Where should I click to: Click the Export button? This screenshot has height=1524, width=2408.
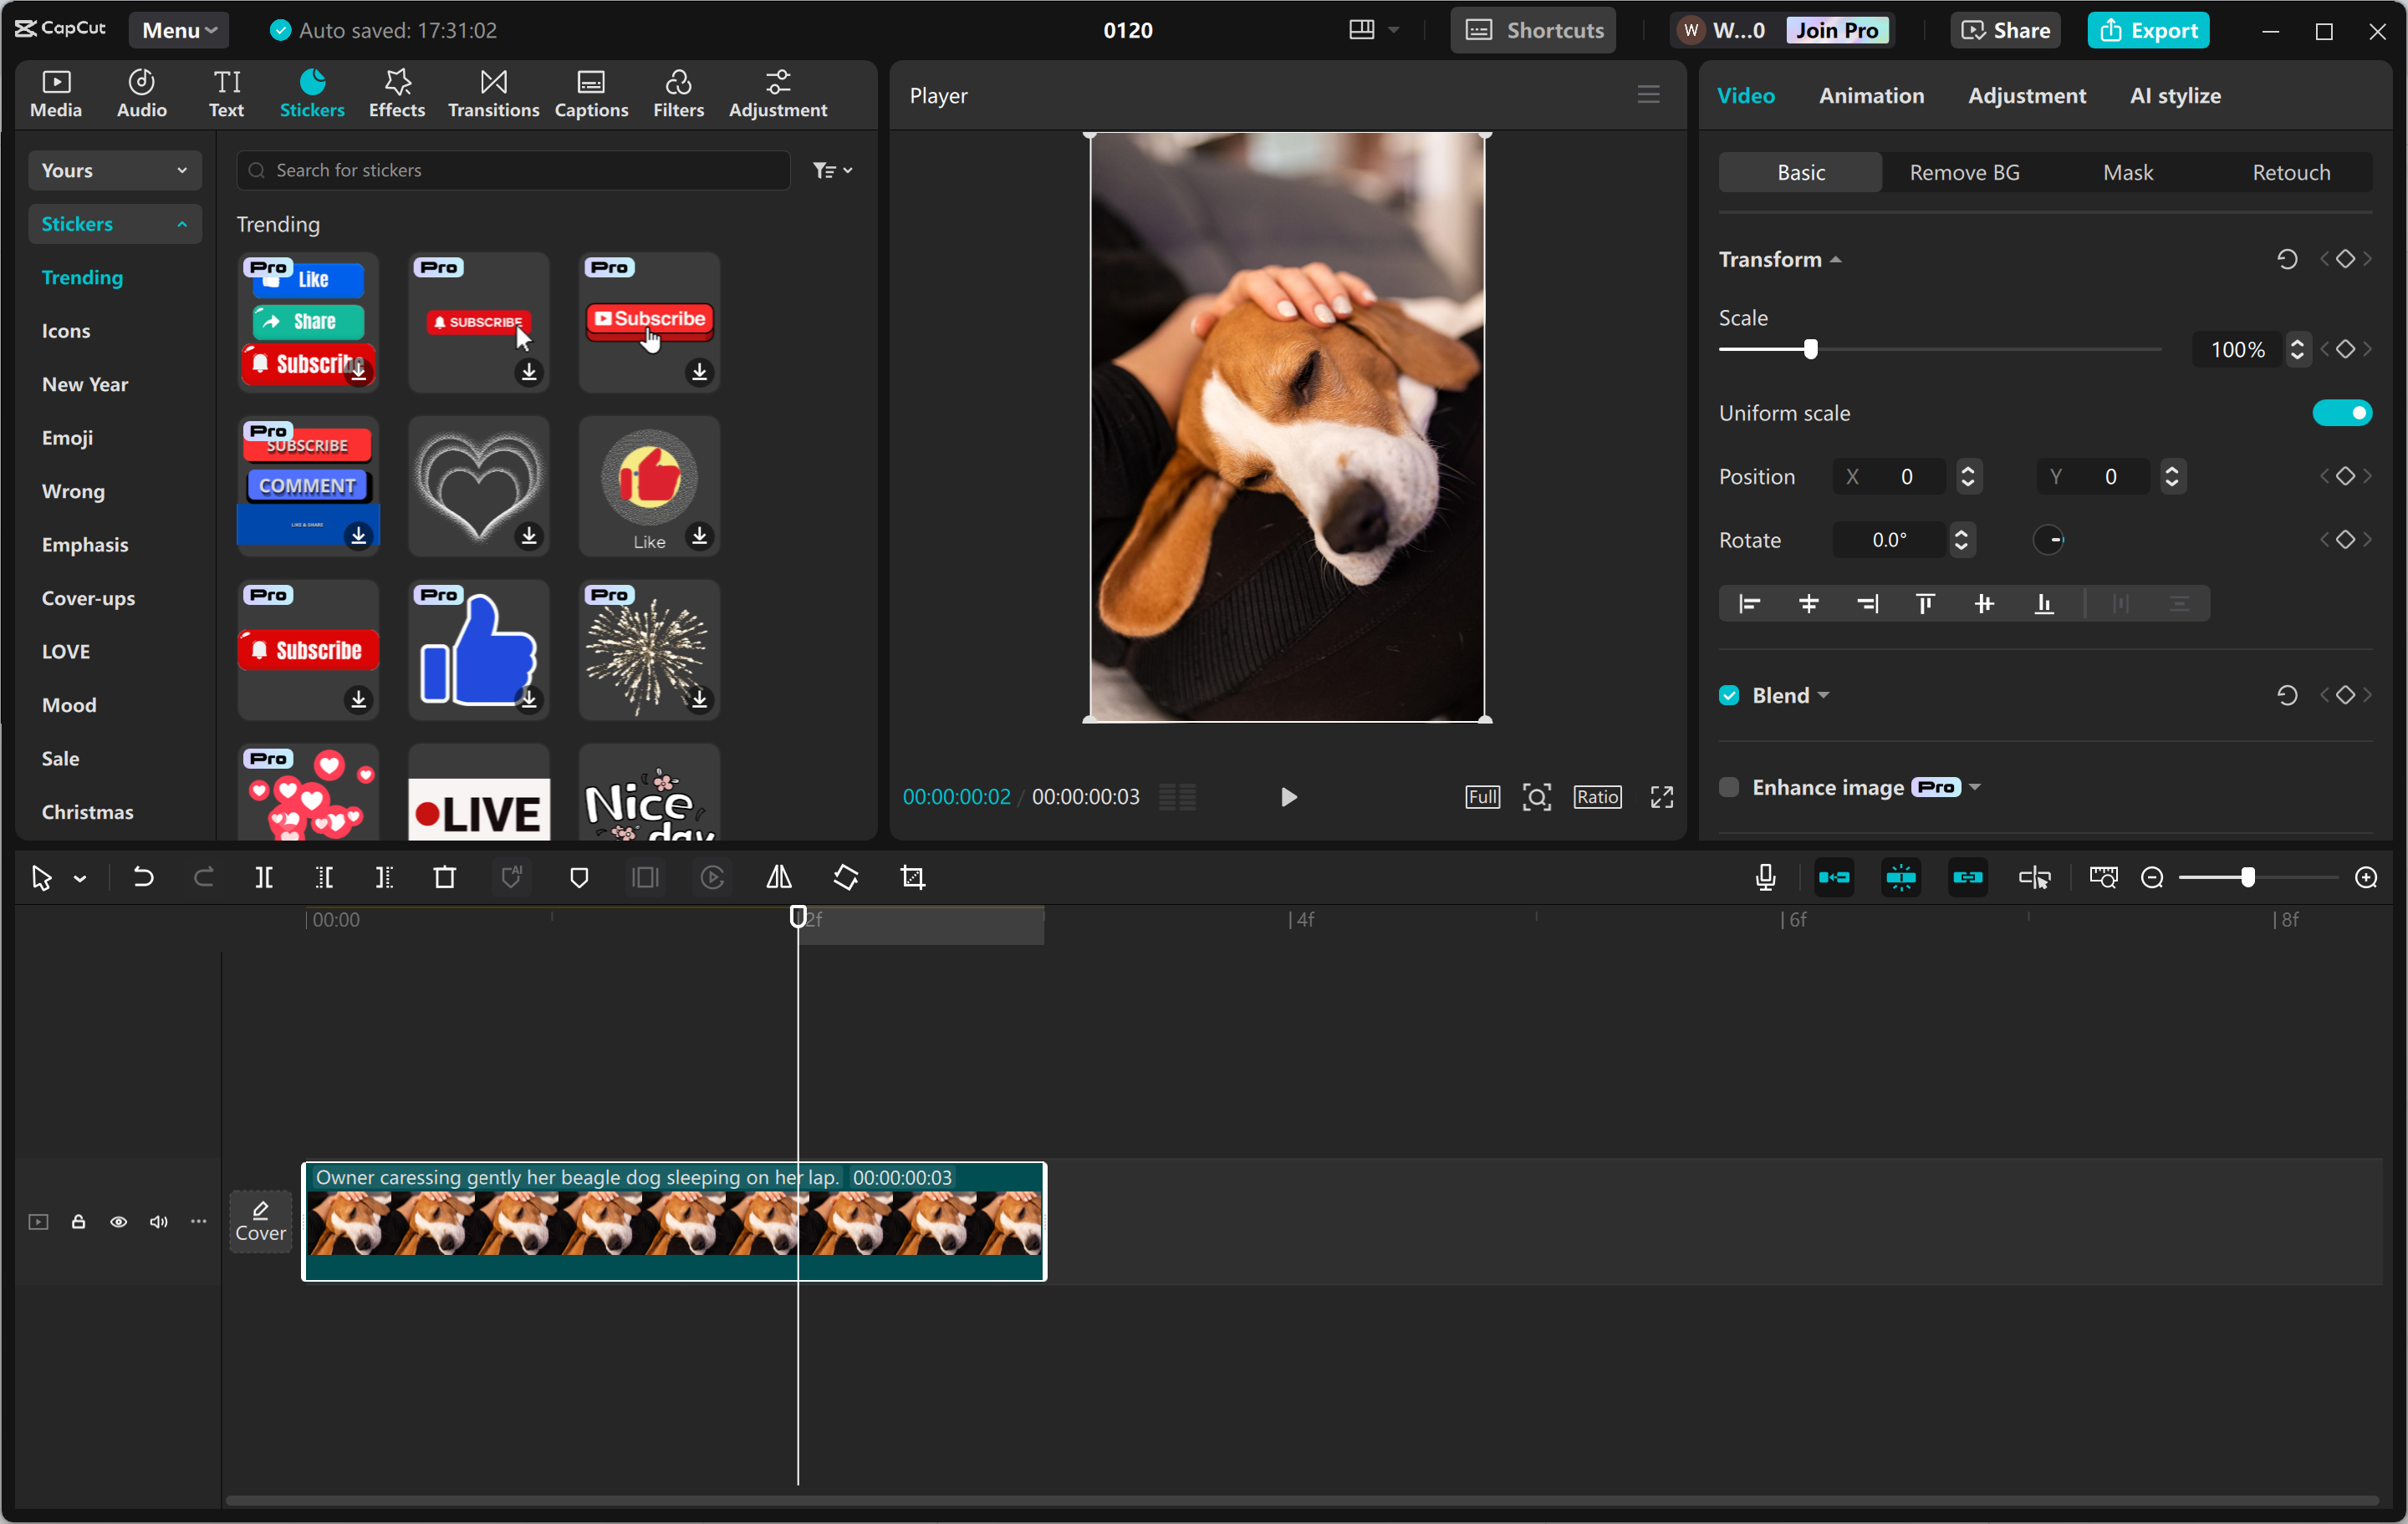(2148, 30)
